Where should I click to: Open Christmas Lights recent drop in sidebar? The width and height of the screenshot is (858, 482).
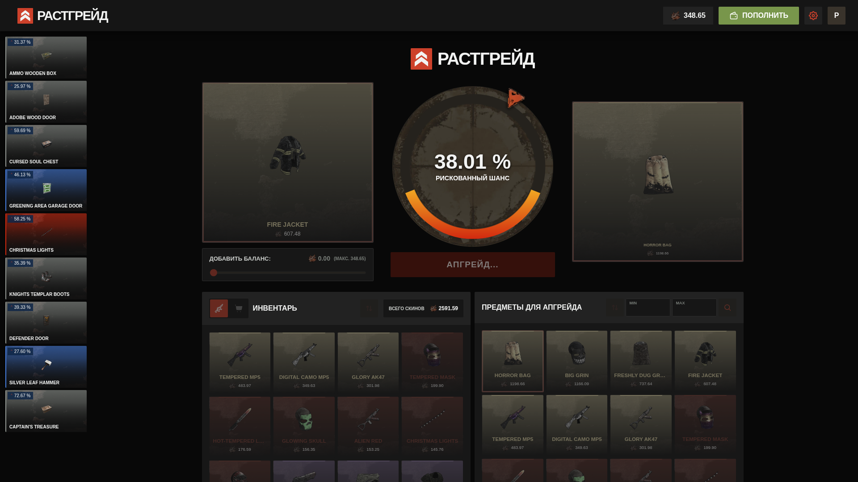(x=46, y=234)
